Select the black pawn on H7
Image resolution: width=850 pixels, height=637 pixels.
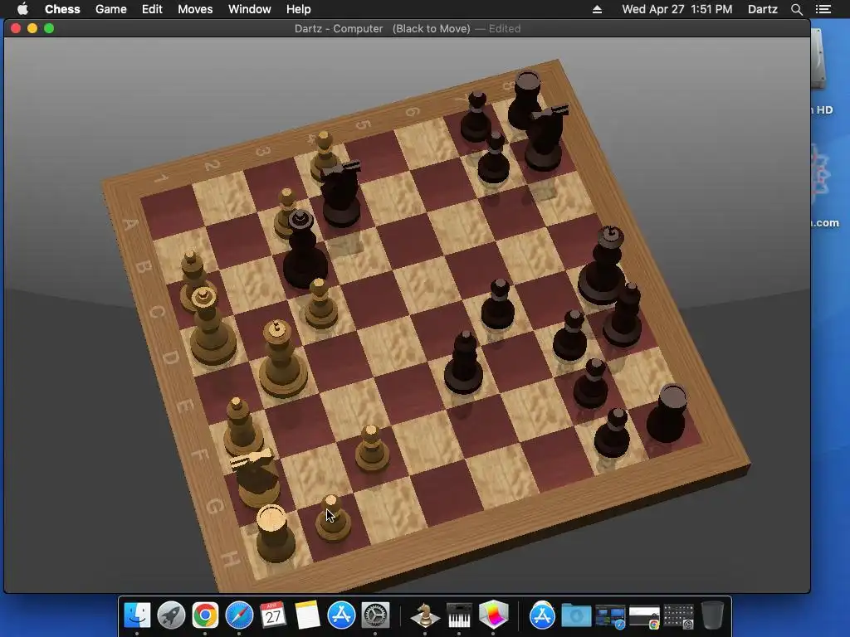coord(613,433)
